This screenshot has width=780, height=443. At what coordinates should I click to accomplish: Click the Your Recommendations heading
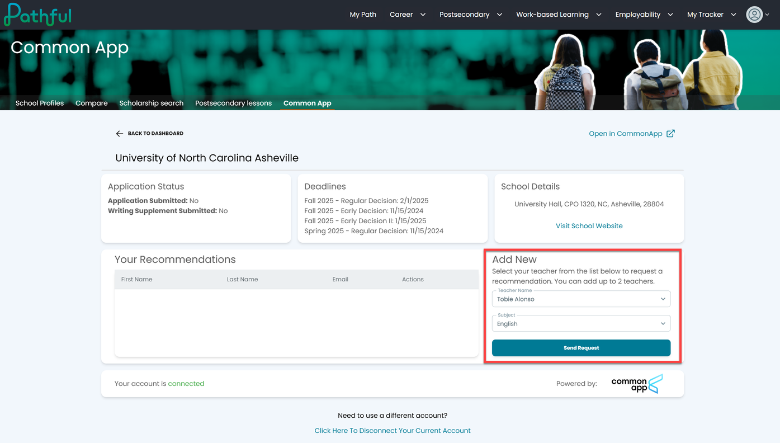(x=175, y=260)
